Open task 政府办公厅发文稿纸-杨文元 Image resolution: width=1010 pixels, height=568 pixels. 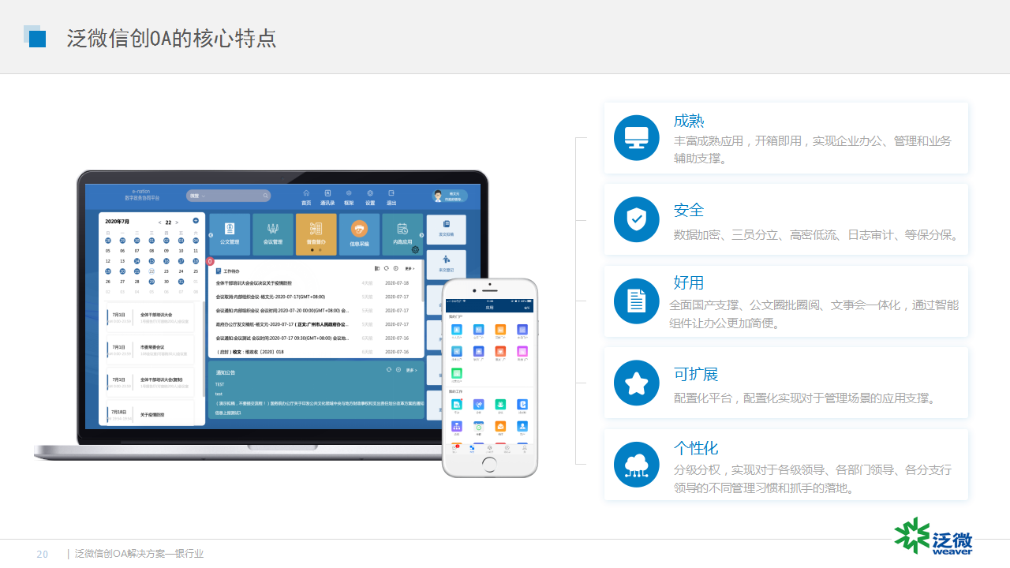[x=282, y=324]
